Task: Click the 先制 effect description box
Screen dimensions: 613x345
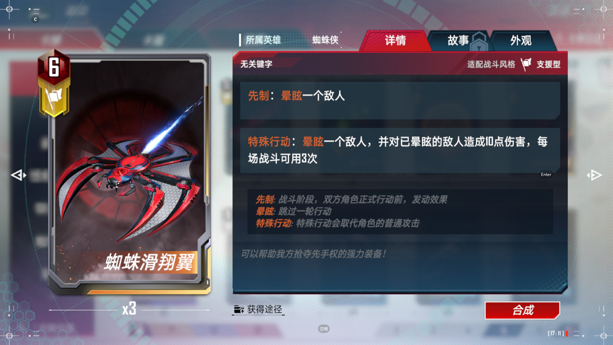Action: pos(400,101)
